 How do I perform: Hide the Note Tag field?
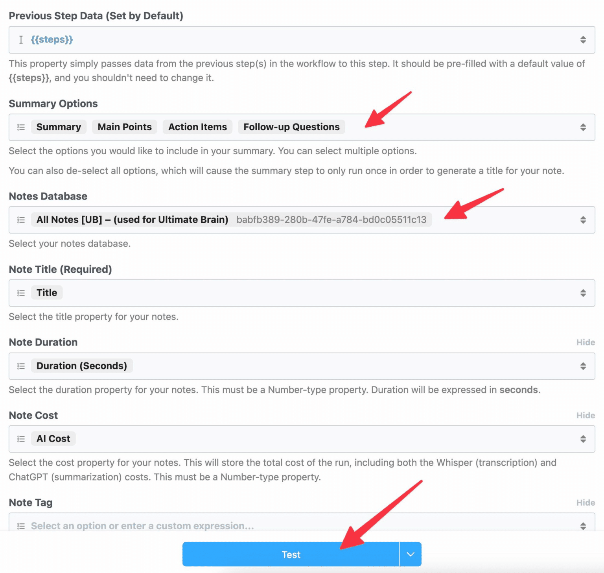(x=586, y=503)
